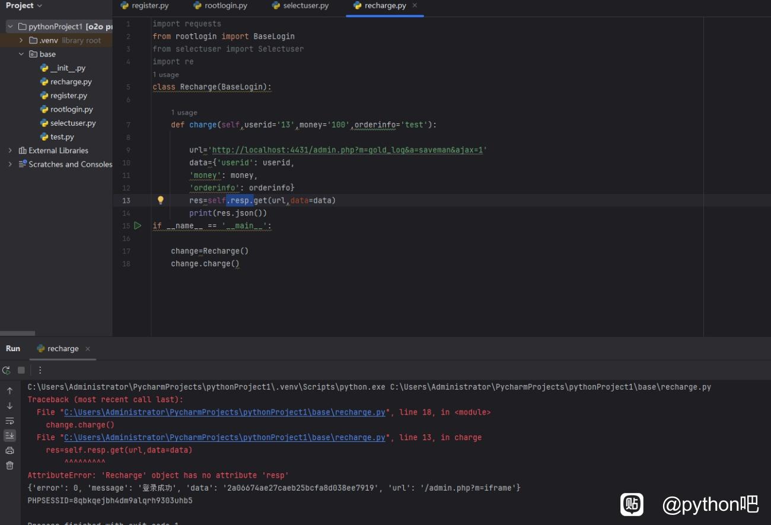Screen dimensions: 771x525
Task: Click the '1 usage' hint above def charge
Action: [184, 113]
